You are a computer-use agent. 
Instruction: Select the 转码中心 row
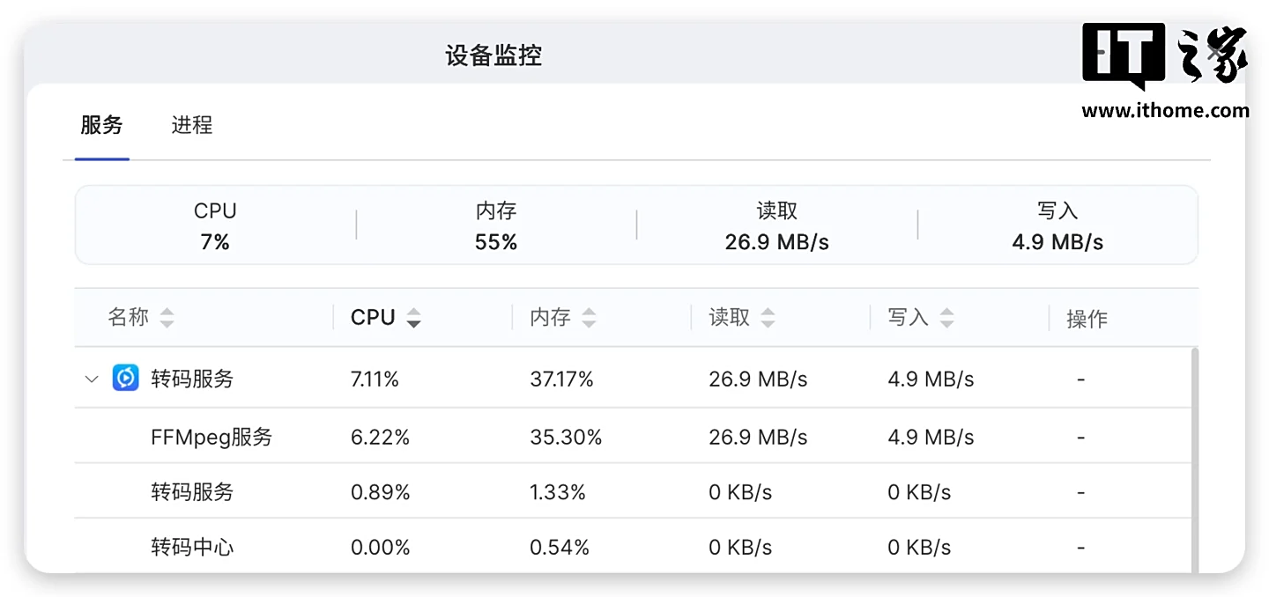192,547
